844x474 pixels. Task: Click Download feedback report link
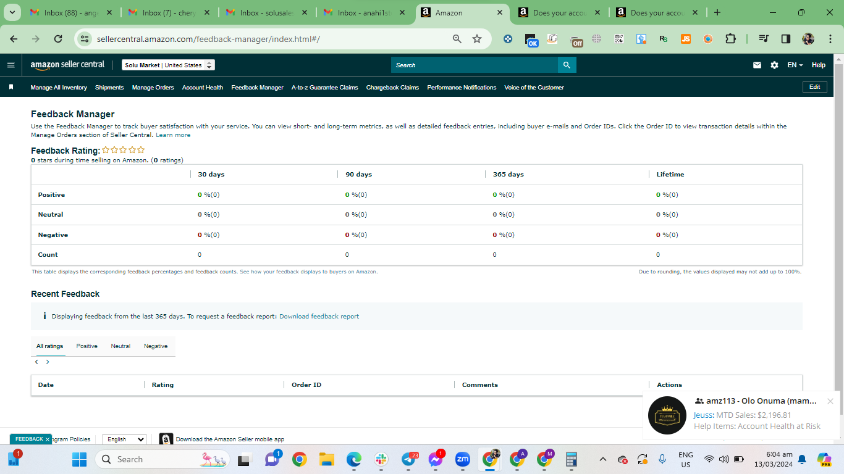click(x=319, y=317)
